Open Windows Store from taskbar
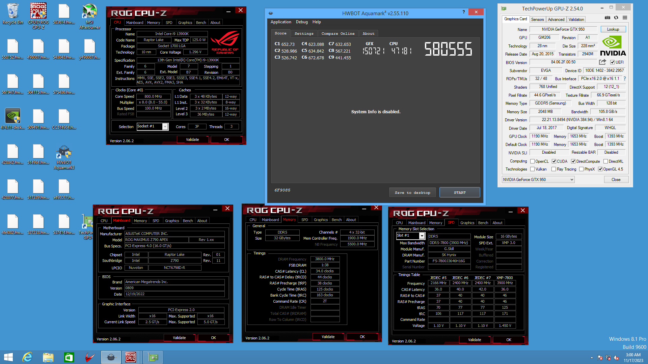The image size is (648, 364). [69, 357]
